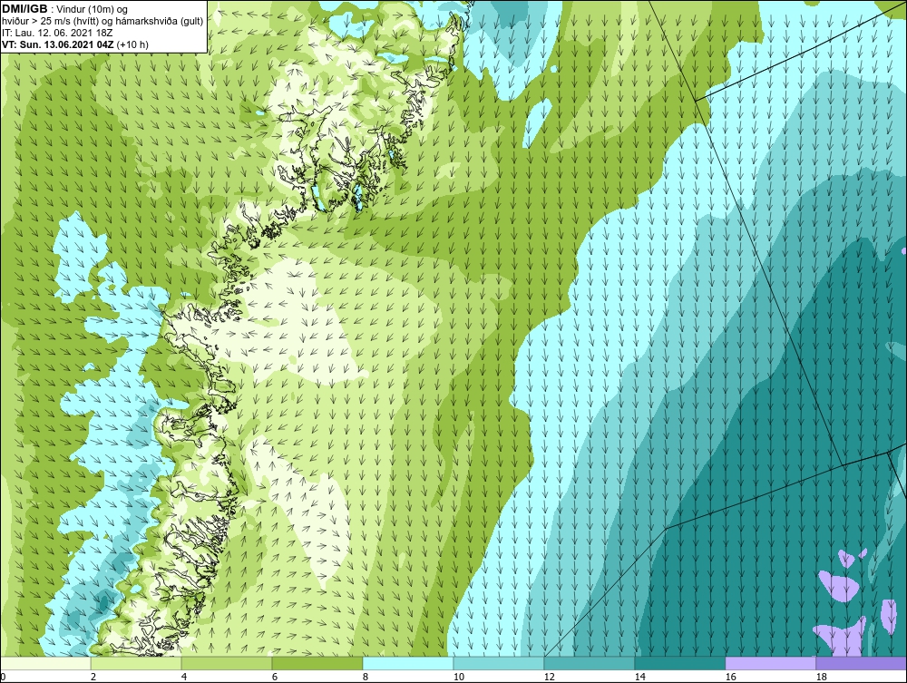The image size is (907, 683).
Task: Click the legend tick label '4'
Action: pyautogui.click(x=184, y=677)
